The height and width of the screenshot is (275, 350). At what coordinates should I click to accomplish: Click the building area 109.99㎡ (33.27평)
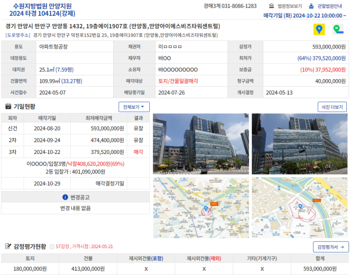(61, 81)
